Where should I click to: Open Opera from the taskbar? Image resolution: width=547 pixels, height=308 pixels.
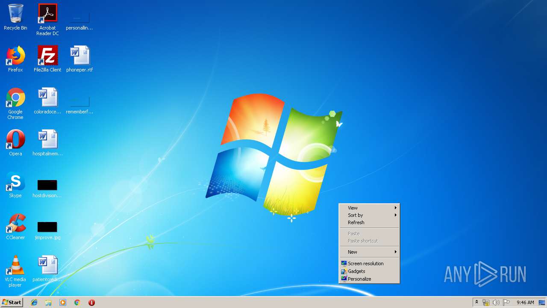coord(91,302)
